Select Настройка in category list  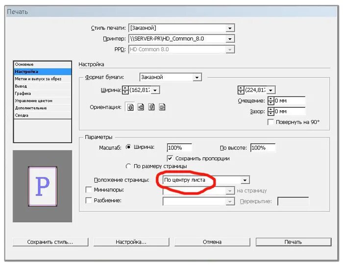pyautogui.click(x=43, y=72)
